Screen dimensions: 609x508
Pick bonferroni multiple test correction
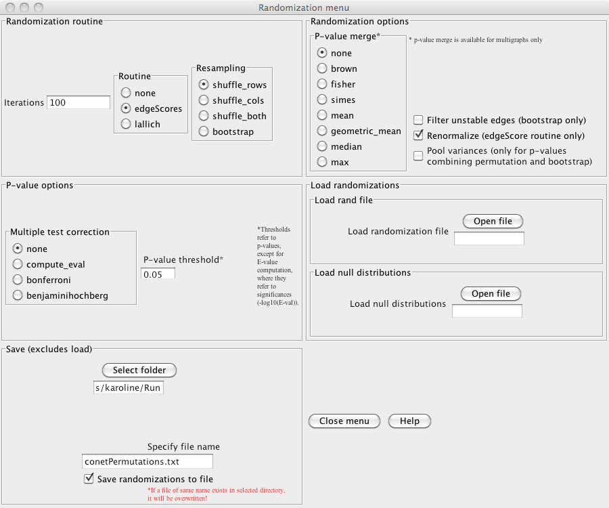[x=18, y=280]
